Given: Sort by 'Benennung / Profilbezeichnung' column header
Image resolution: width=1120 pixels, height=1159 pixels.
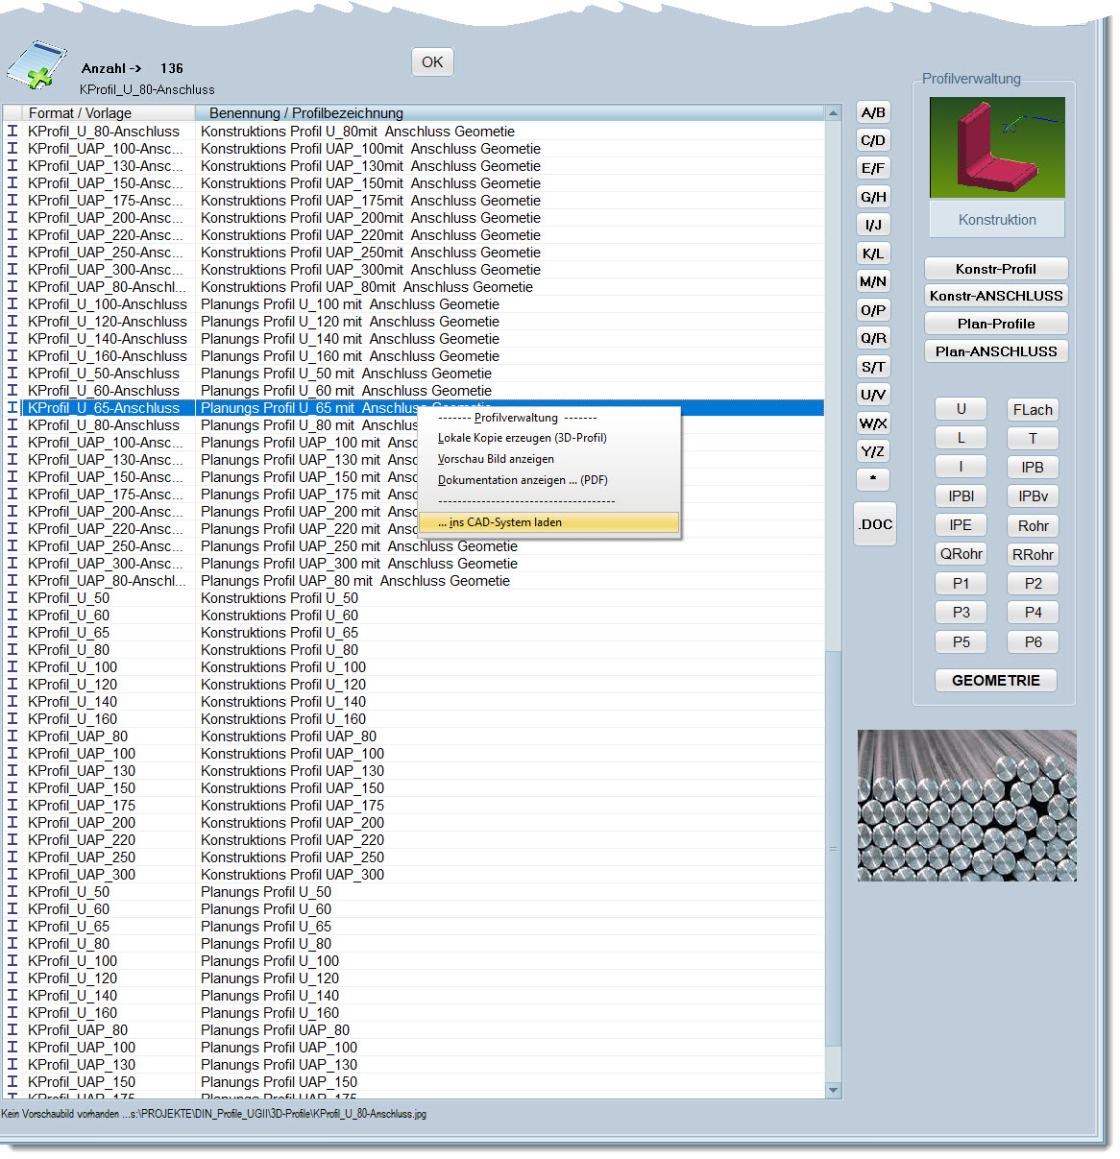Looking at the screenshot, I should click(x=509, y=113).
